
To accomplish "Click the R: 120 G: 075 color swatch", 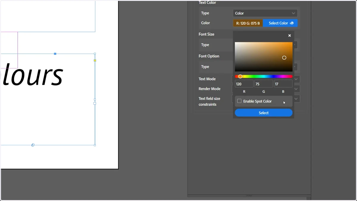I will pos(248,23).
